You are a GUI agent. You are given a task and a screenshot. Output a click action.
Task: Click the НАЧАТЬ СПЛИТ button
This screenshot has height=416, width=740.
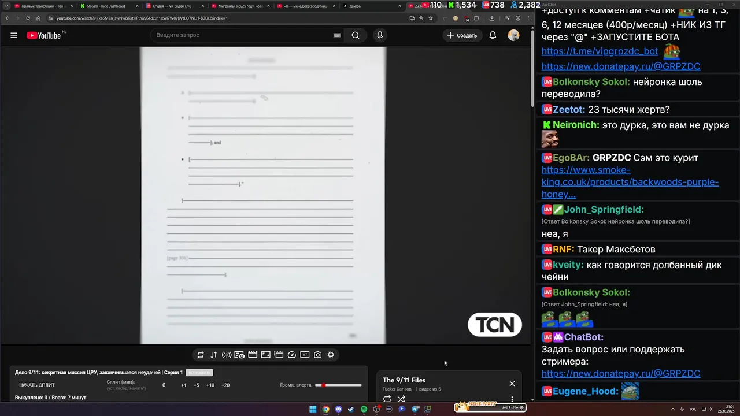(37, 385)
